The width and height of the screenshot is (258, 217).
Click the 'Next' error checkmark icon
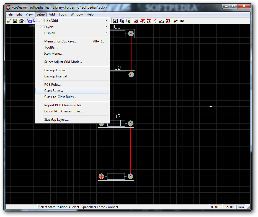pyautogui.click(x=162, y=21)
